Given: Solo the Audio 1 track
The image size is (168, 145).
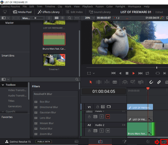Looking at the screenshot, I should [x=102, y=117].
